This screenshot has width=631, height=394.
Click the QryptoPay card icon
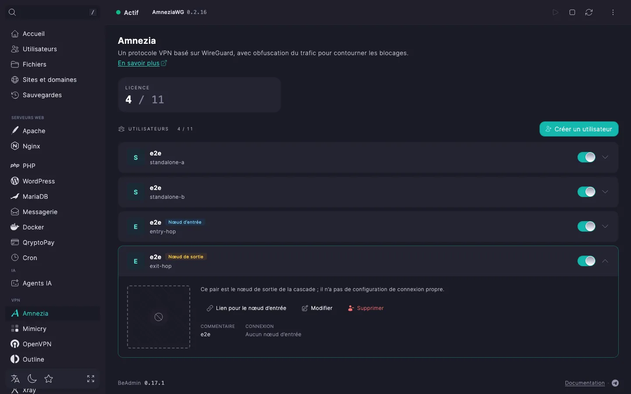[15, 242]
